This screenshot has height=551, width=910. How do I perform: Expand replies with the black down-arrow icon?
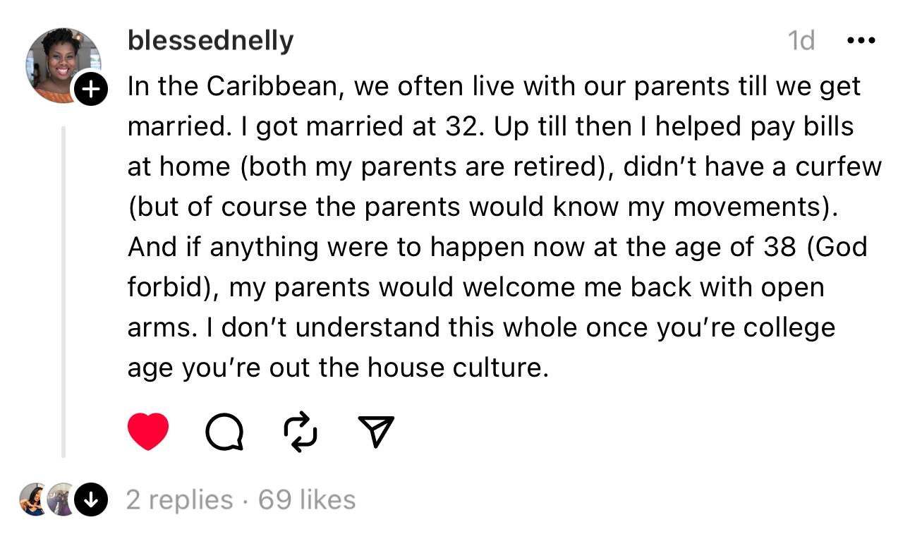click(90, 500)
